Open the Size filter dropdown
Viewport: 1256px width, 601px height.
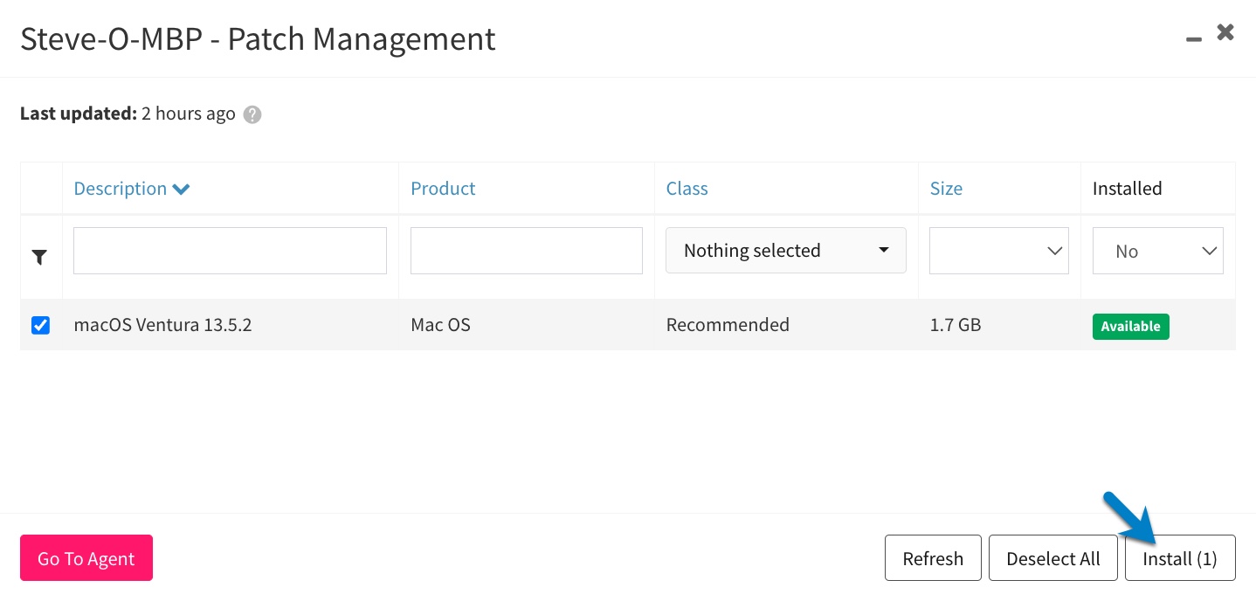pos(999,251)
